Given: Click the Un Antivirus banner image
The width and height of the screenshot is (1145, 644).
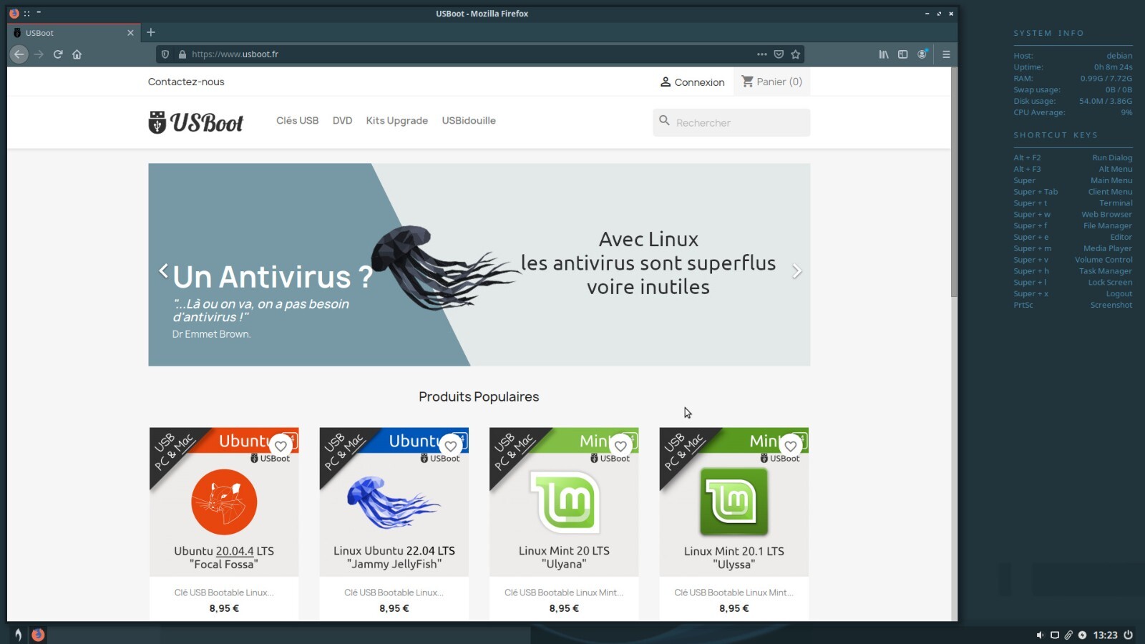Looking at the screenshot, I should [479, 265].
